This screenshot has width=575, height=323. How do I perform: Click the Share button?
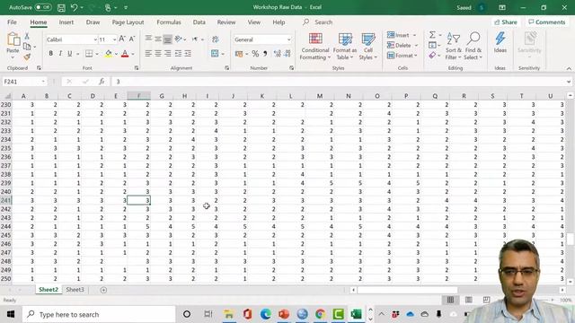(506, 22)
